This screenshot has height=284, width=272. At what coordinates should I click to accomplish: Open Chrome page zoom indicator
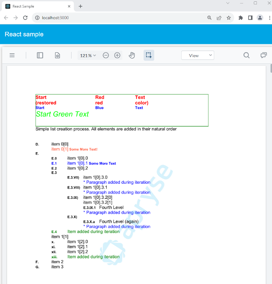[209, 18]
